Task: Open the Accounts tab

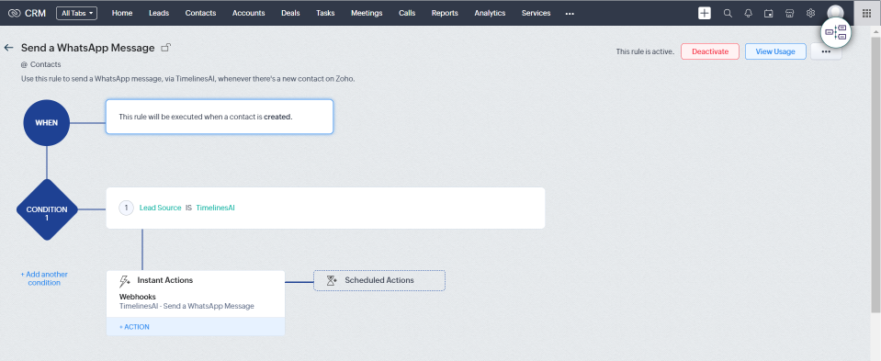Action: coord(248,13)
